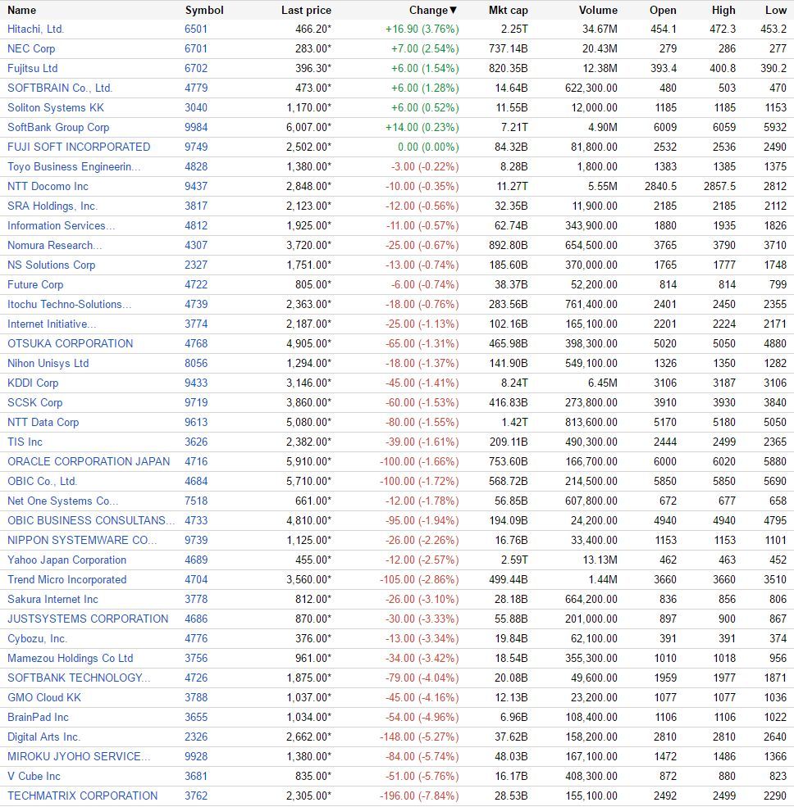The image size is (794, 807).
Task: Click symbol 4689 link
Action: tap(196, 560)
